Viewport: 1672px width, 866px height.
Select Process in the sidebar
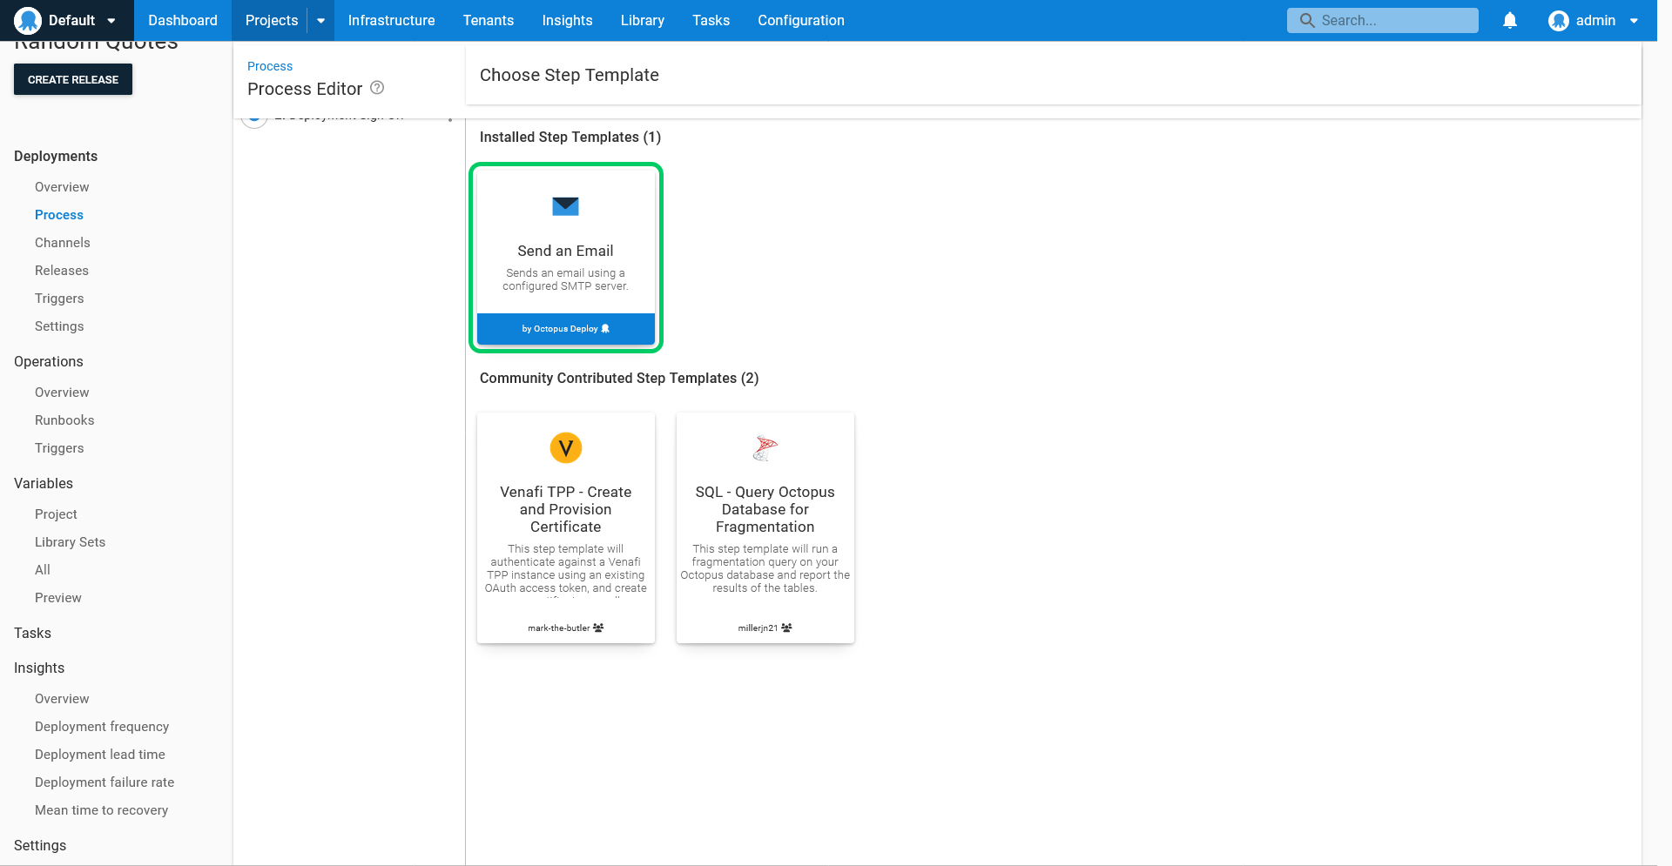pyautogui.click(x=59, y=215)
